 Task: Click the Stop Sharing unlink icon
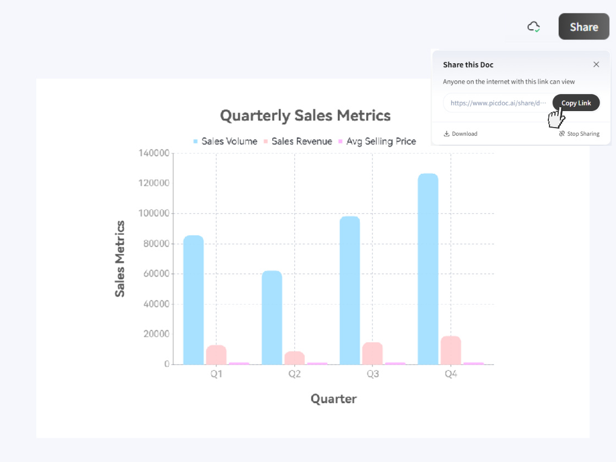[562, 134]
